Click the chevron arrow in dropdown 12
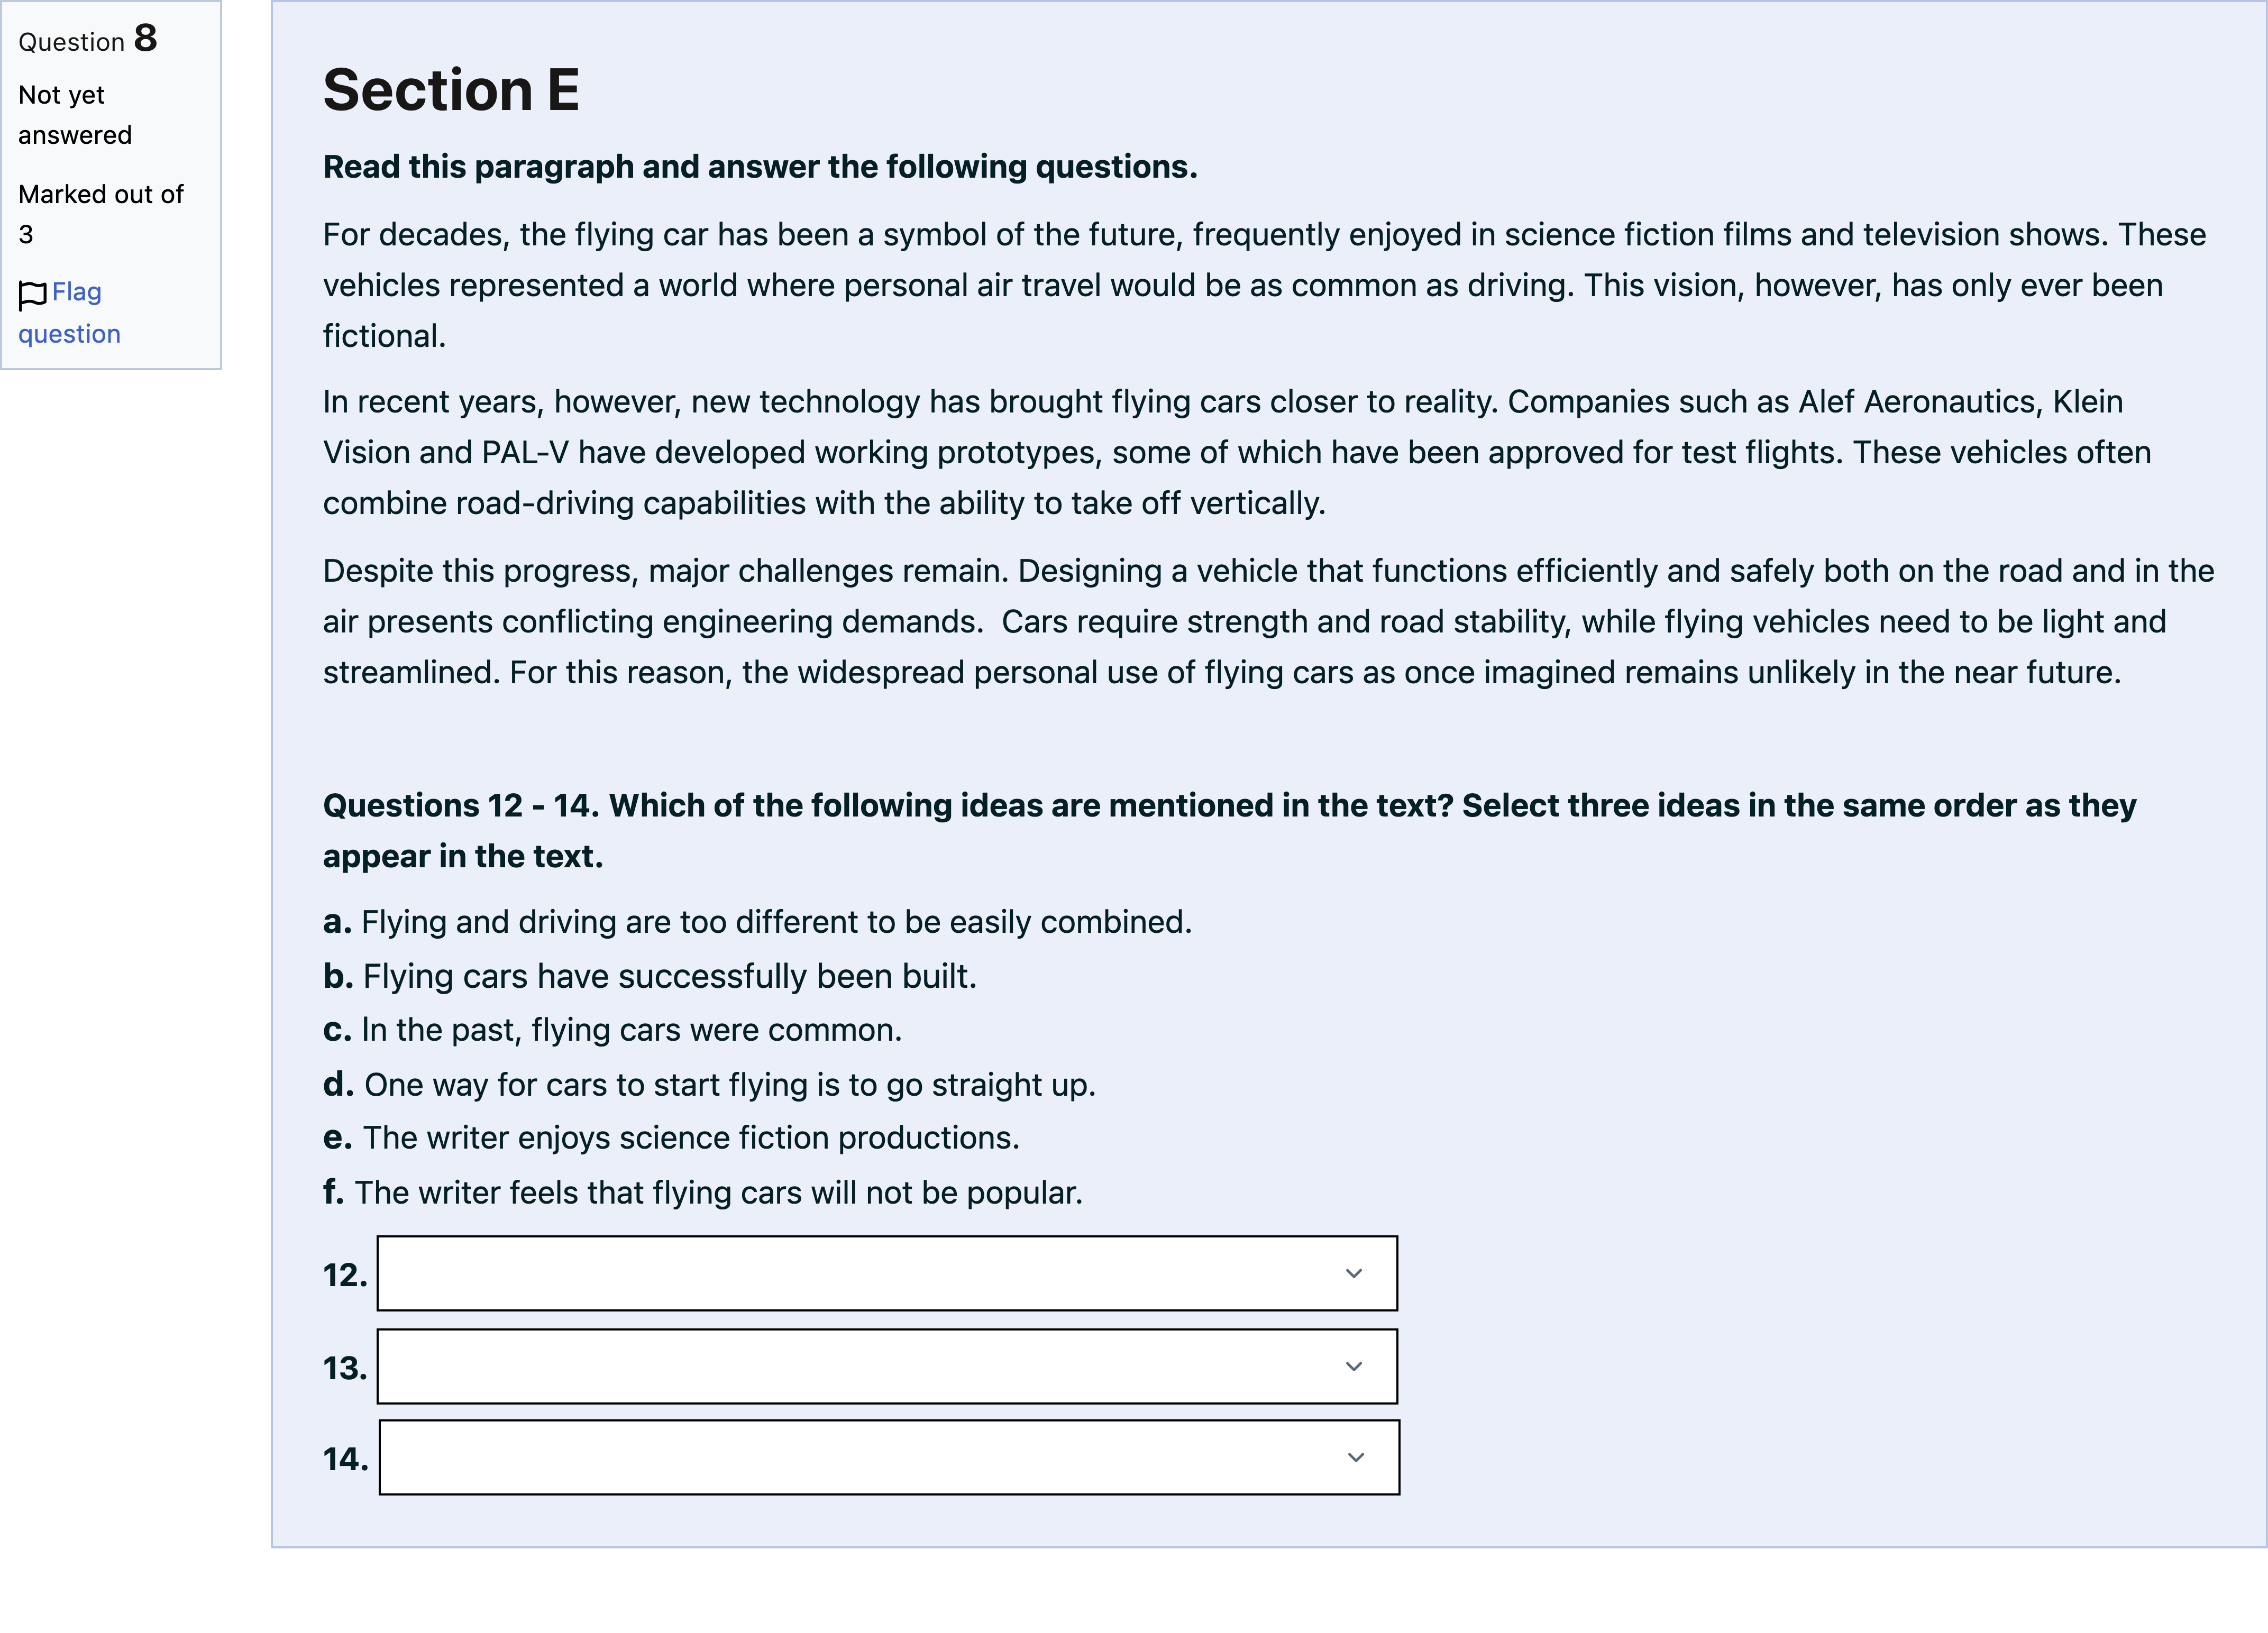The image size is (2268, 1633). point(1354,1273)
